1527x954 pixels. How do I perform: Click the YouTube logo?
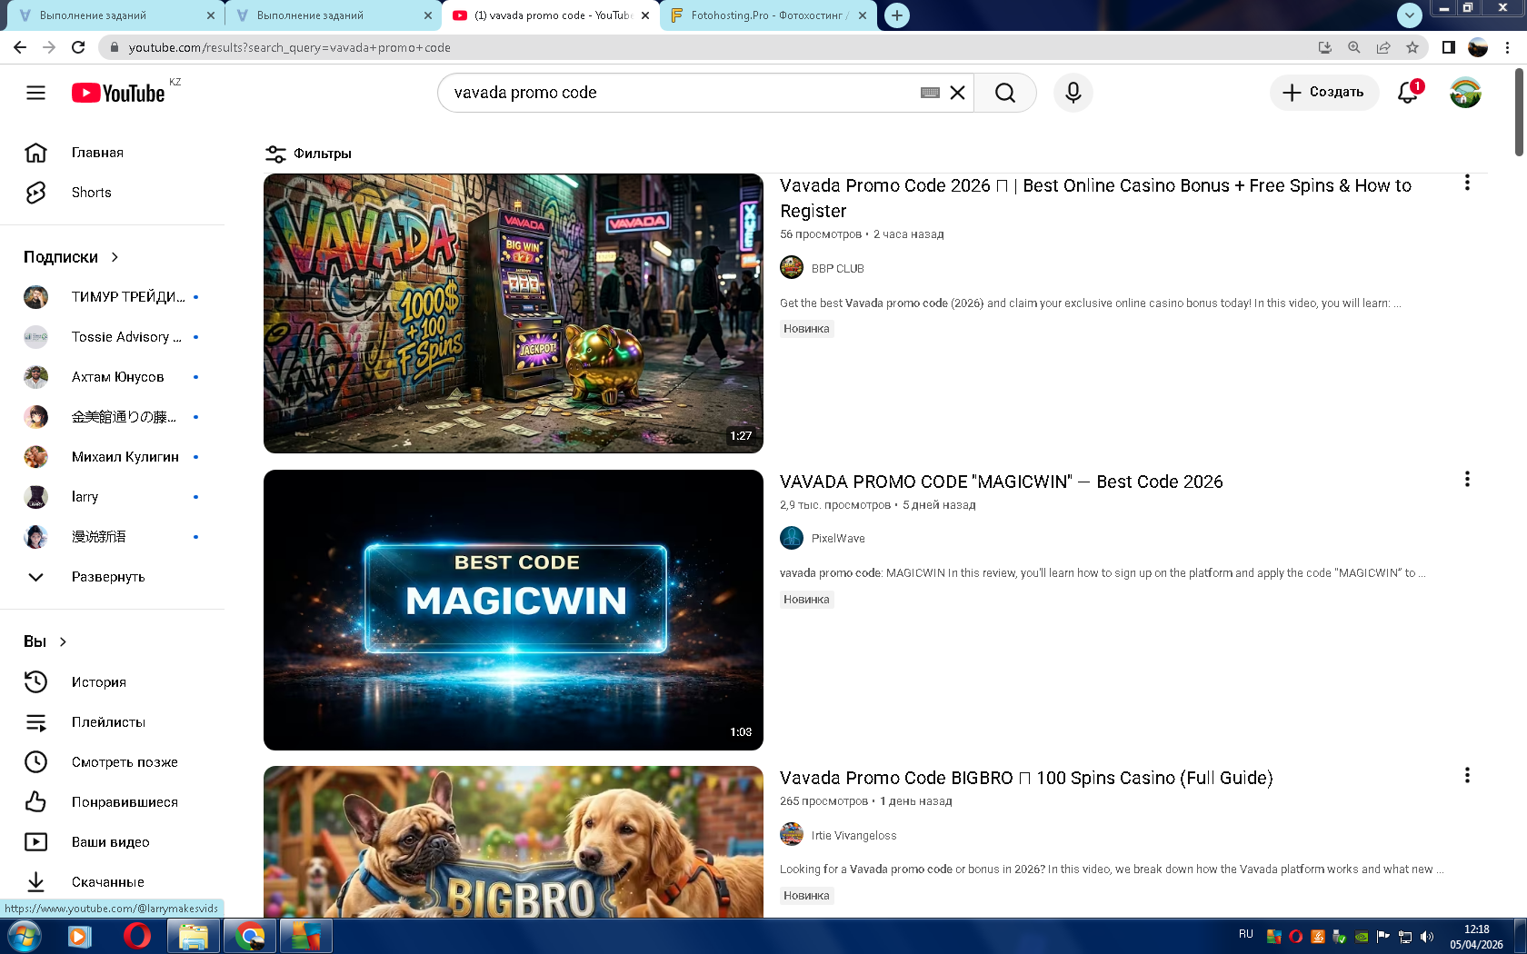click(x=118, y=93)
